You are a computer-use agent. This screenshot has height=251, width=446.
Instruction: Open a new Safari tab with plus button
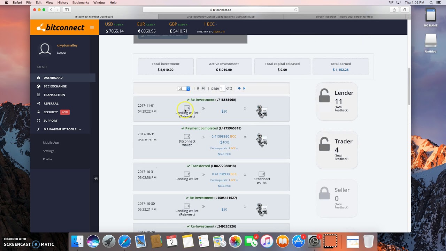[408, 17]
